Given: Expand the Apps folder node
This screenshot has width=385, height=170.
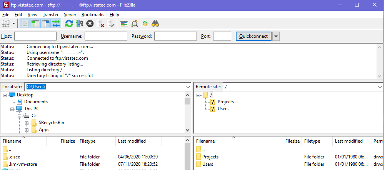Looking at the screenshot, I should click(27, 130).
